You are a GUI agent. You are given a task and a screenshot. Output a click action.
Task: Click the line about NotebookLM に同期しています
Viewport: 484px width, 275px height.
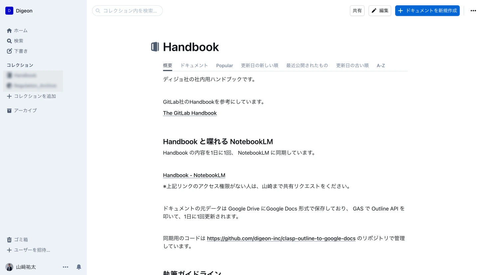click(x=239, y=153)
